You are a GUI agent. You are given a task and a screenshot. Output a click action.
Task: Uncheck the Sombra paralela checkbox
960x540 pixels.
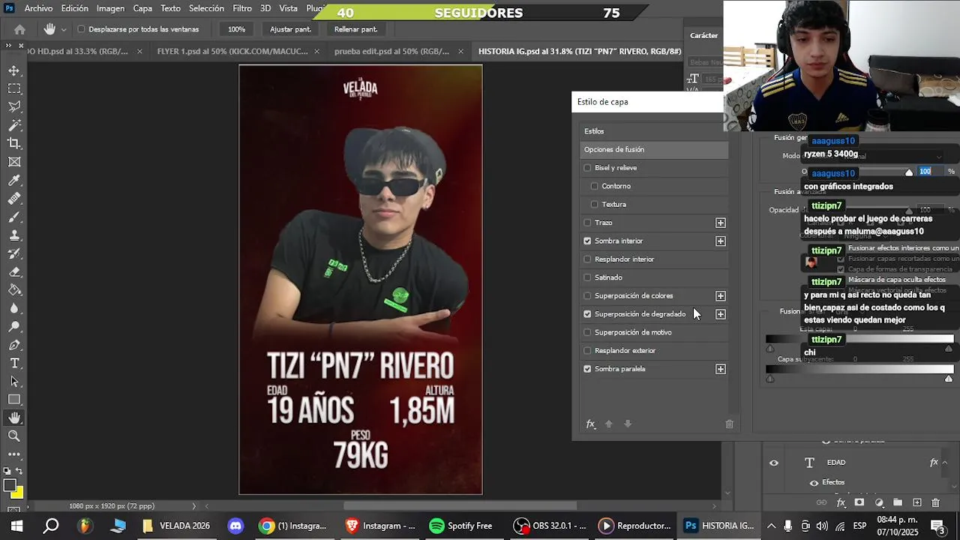point(587,369)
